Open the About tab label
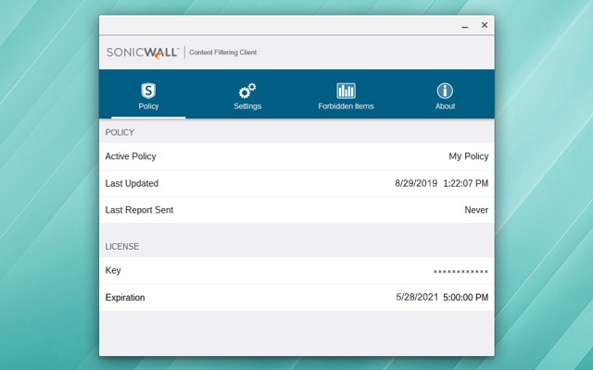 coord(445,106)
